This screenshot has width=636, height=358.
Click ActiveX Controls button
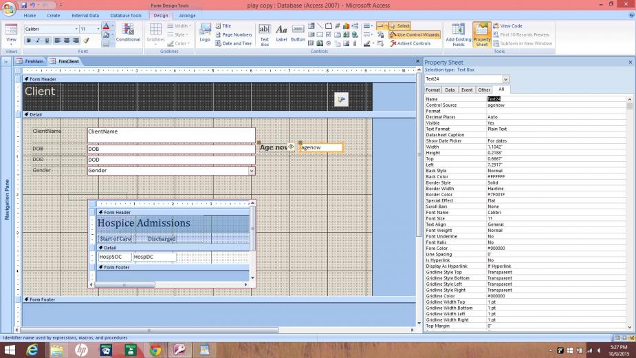click(x=411, y=43)
